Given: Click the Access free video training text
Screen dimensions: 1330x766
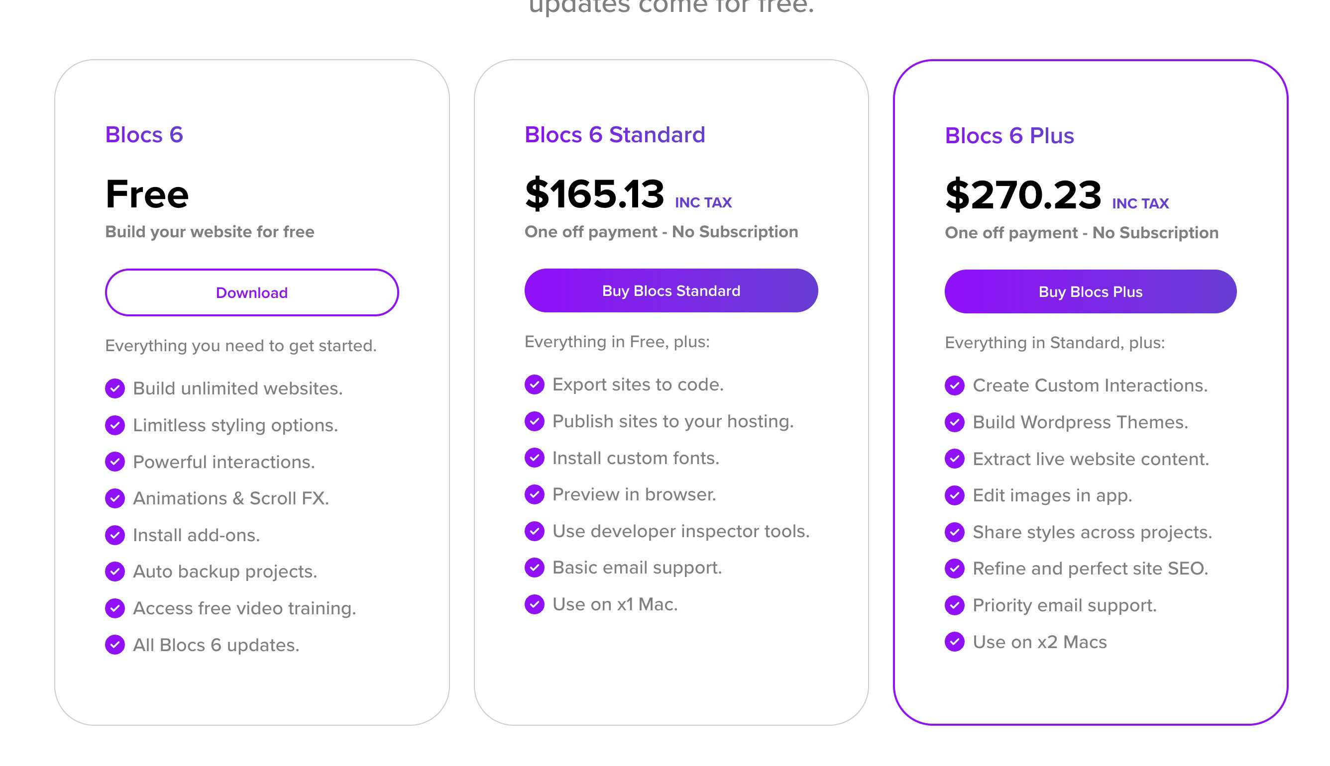Looking at the screenshot, I should tap(244, 608).
